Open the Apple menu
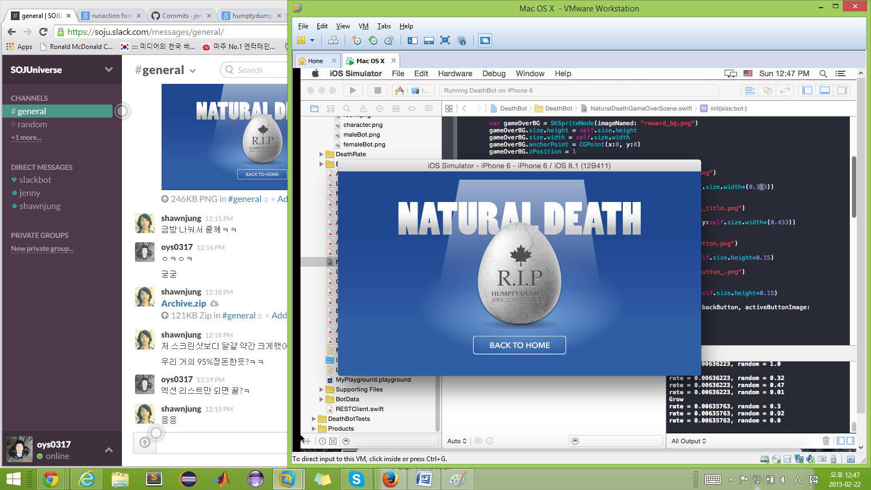 tap(315, 73)
